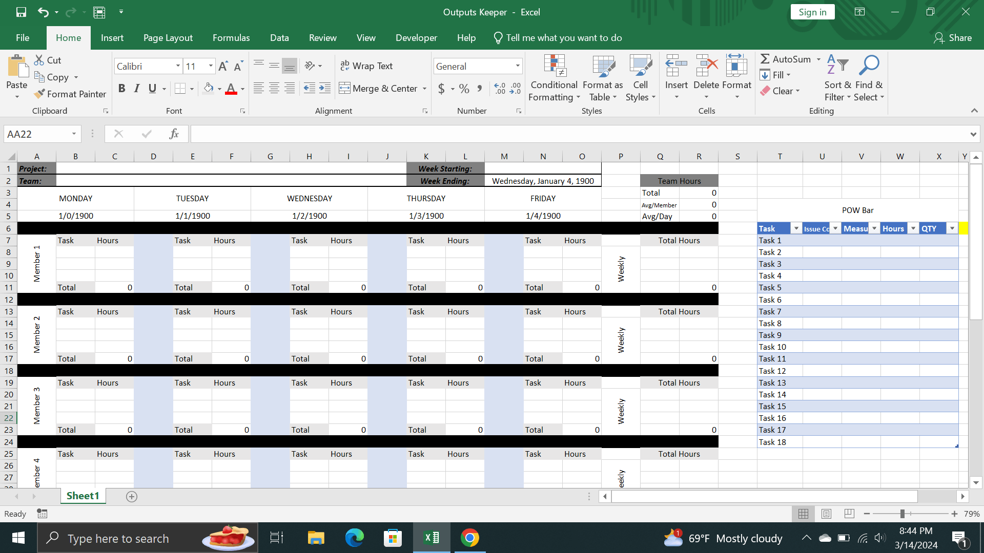This screenshot has height=553, width=984.
Task: Open fill color yellow bucket
Action: click(208, 89)
